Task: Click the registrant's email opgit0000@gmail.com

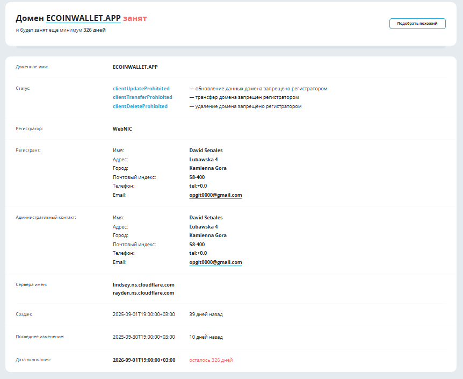Action: pyautogui.click(x=215, y=195)
